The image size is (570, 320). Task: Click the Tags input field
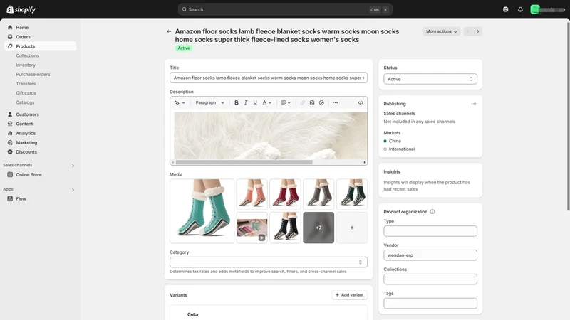click(x=430, y=304)
